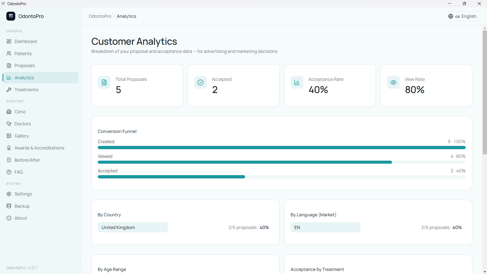Viewport: 487px width, 274px height.
Task: Click the Proposals document icon in sidebar
Action: 9,66
